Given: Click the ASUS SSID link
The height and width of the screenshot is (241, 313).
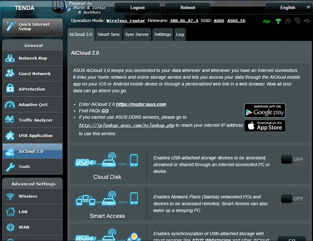Looking at the screenshot, I should (219, 20).
